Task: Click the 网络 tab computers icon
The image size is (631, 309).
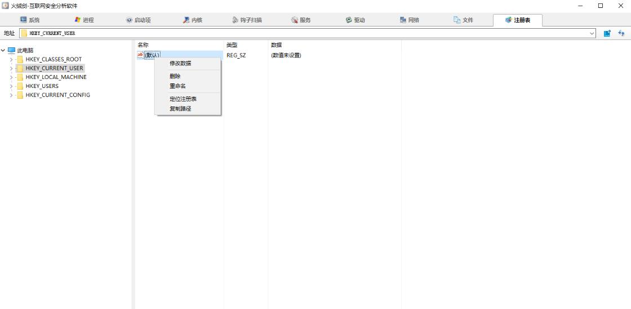Action: pos(403,20)
